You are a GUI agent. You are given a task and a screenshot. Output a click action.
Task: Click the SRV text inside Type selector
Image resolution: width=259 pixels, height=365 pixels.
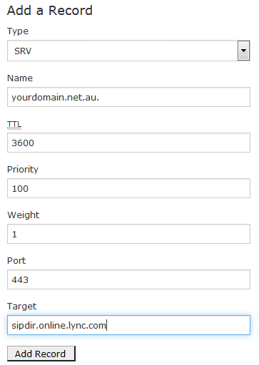23,51
